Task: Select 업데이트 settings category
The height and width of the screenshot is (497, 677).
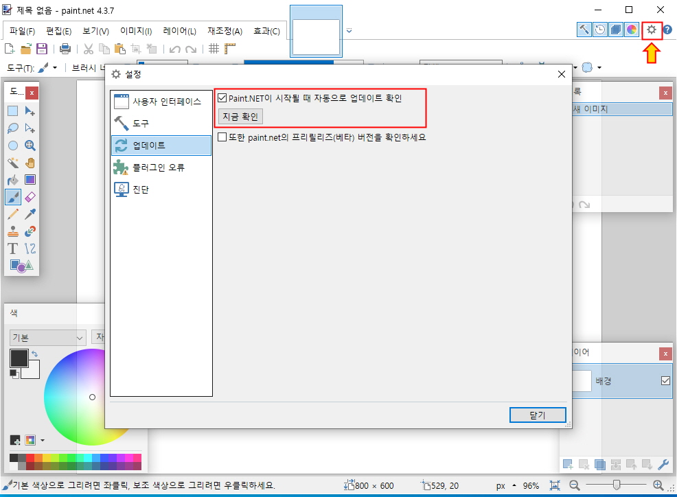Action: coord(161,146)
